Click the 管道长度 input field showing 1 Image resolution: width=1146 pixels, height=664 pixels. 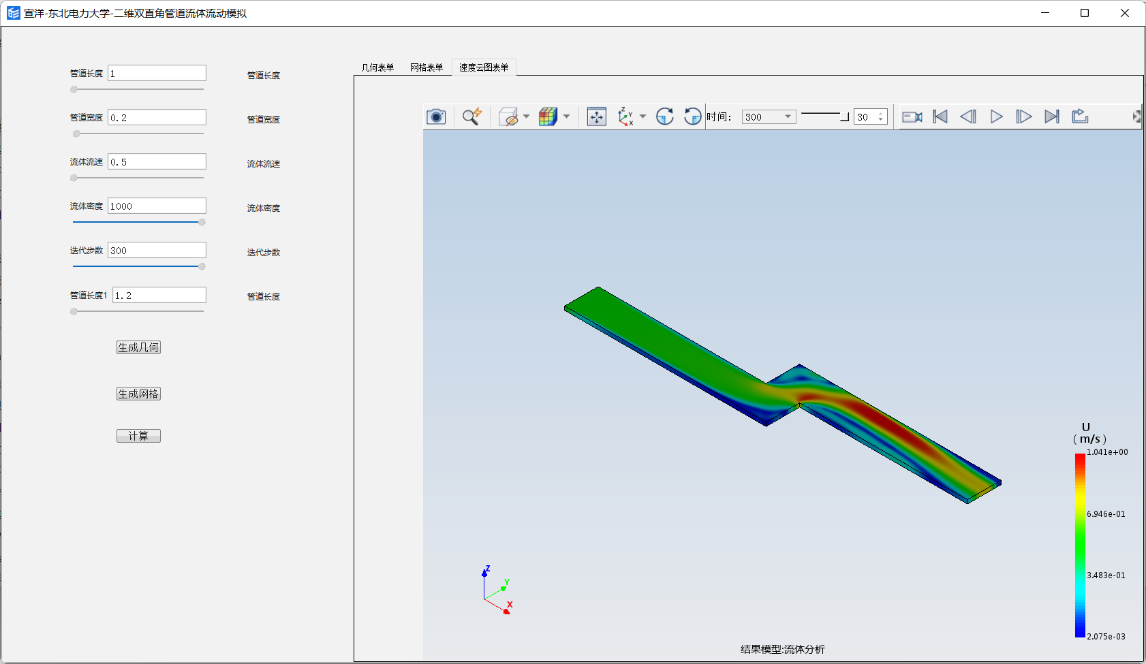(157, 74)
